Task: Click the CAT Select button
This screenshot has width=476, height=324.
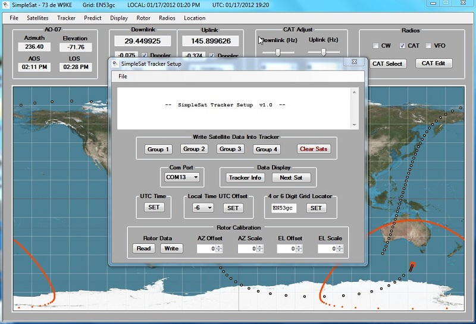Action: tap(387, 63)
